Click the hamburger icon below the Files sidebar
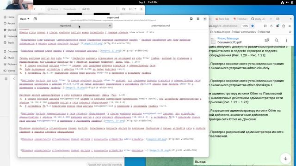The image size is (296, 166). click(6, 79)
